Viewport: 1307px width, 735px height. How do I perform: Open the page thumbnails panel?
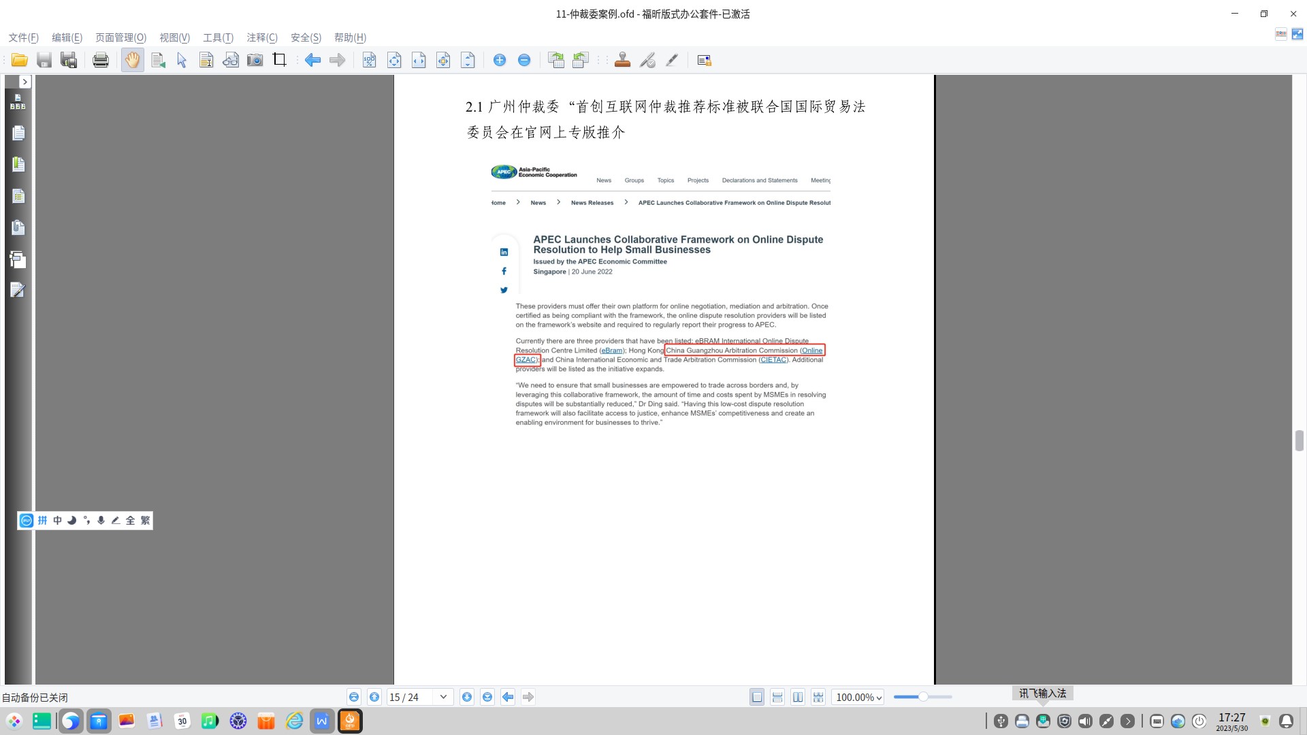tap(18, 133)
